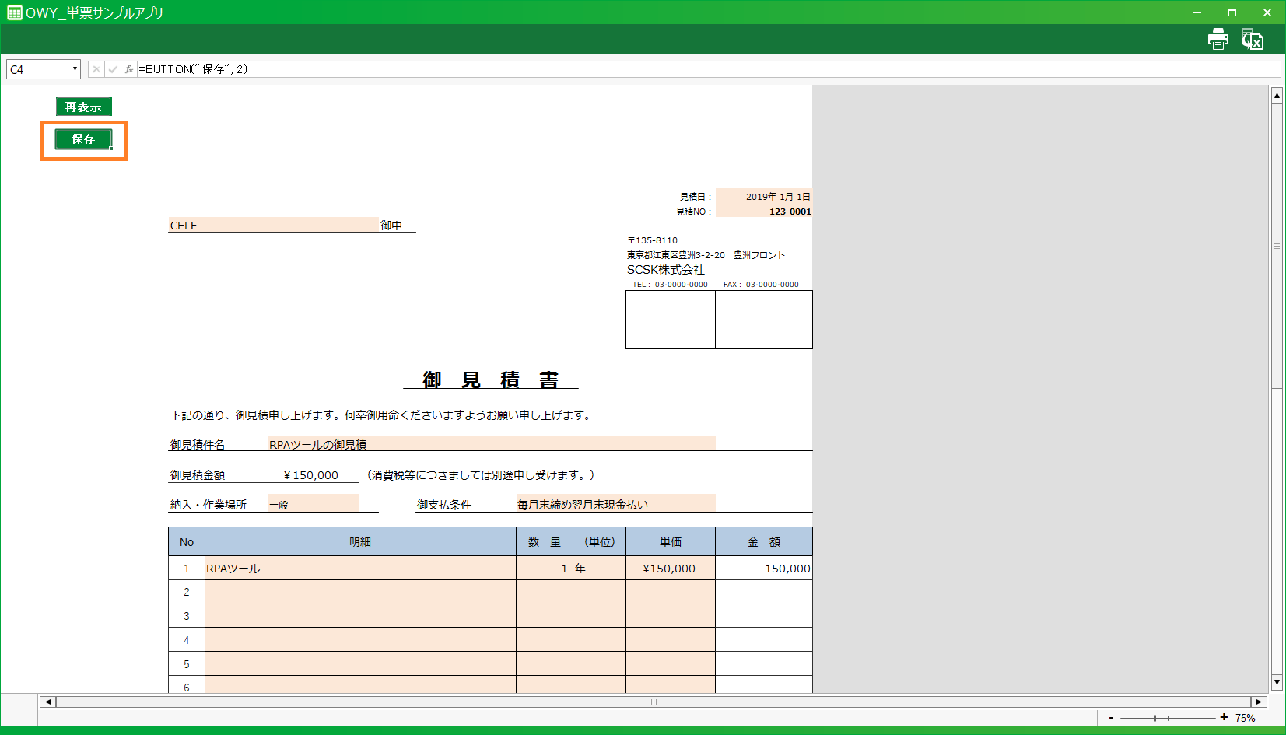Click the fx insert function icon

[129, 69]
